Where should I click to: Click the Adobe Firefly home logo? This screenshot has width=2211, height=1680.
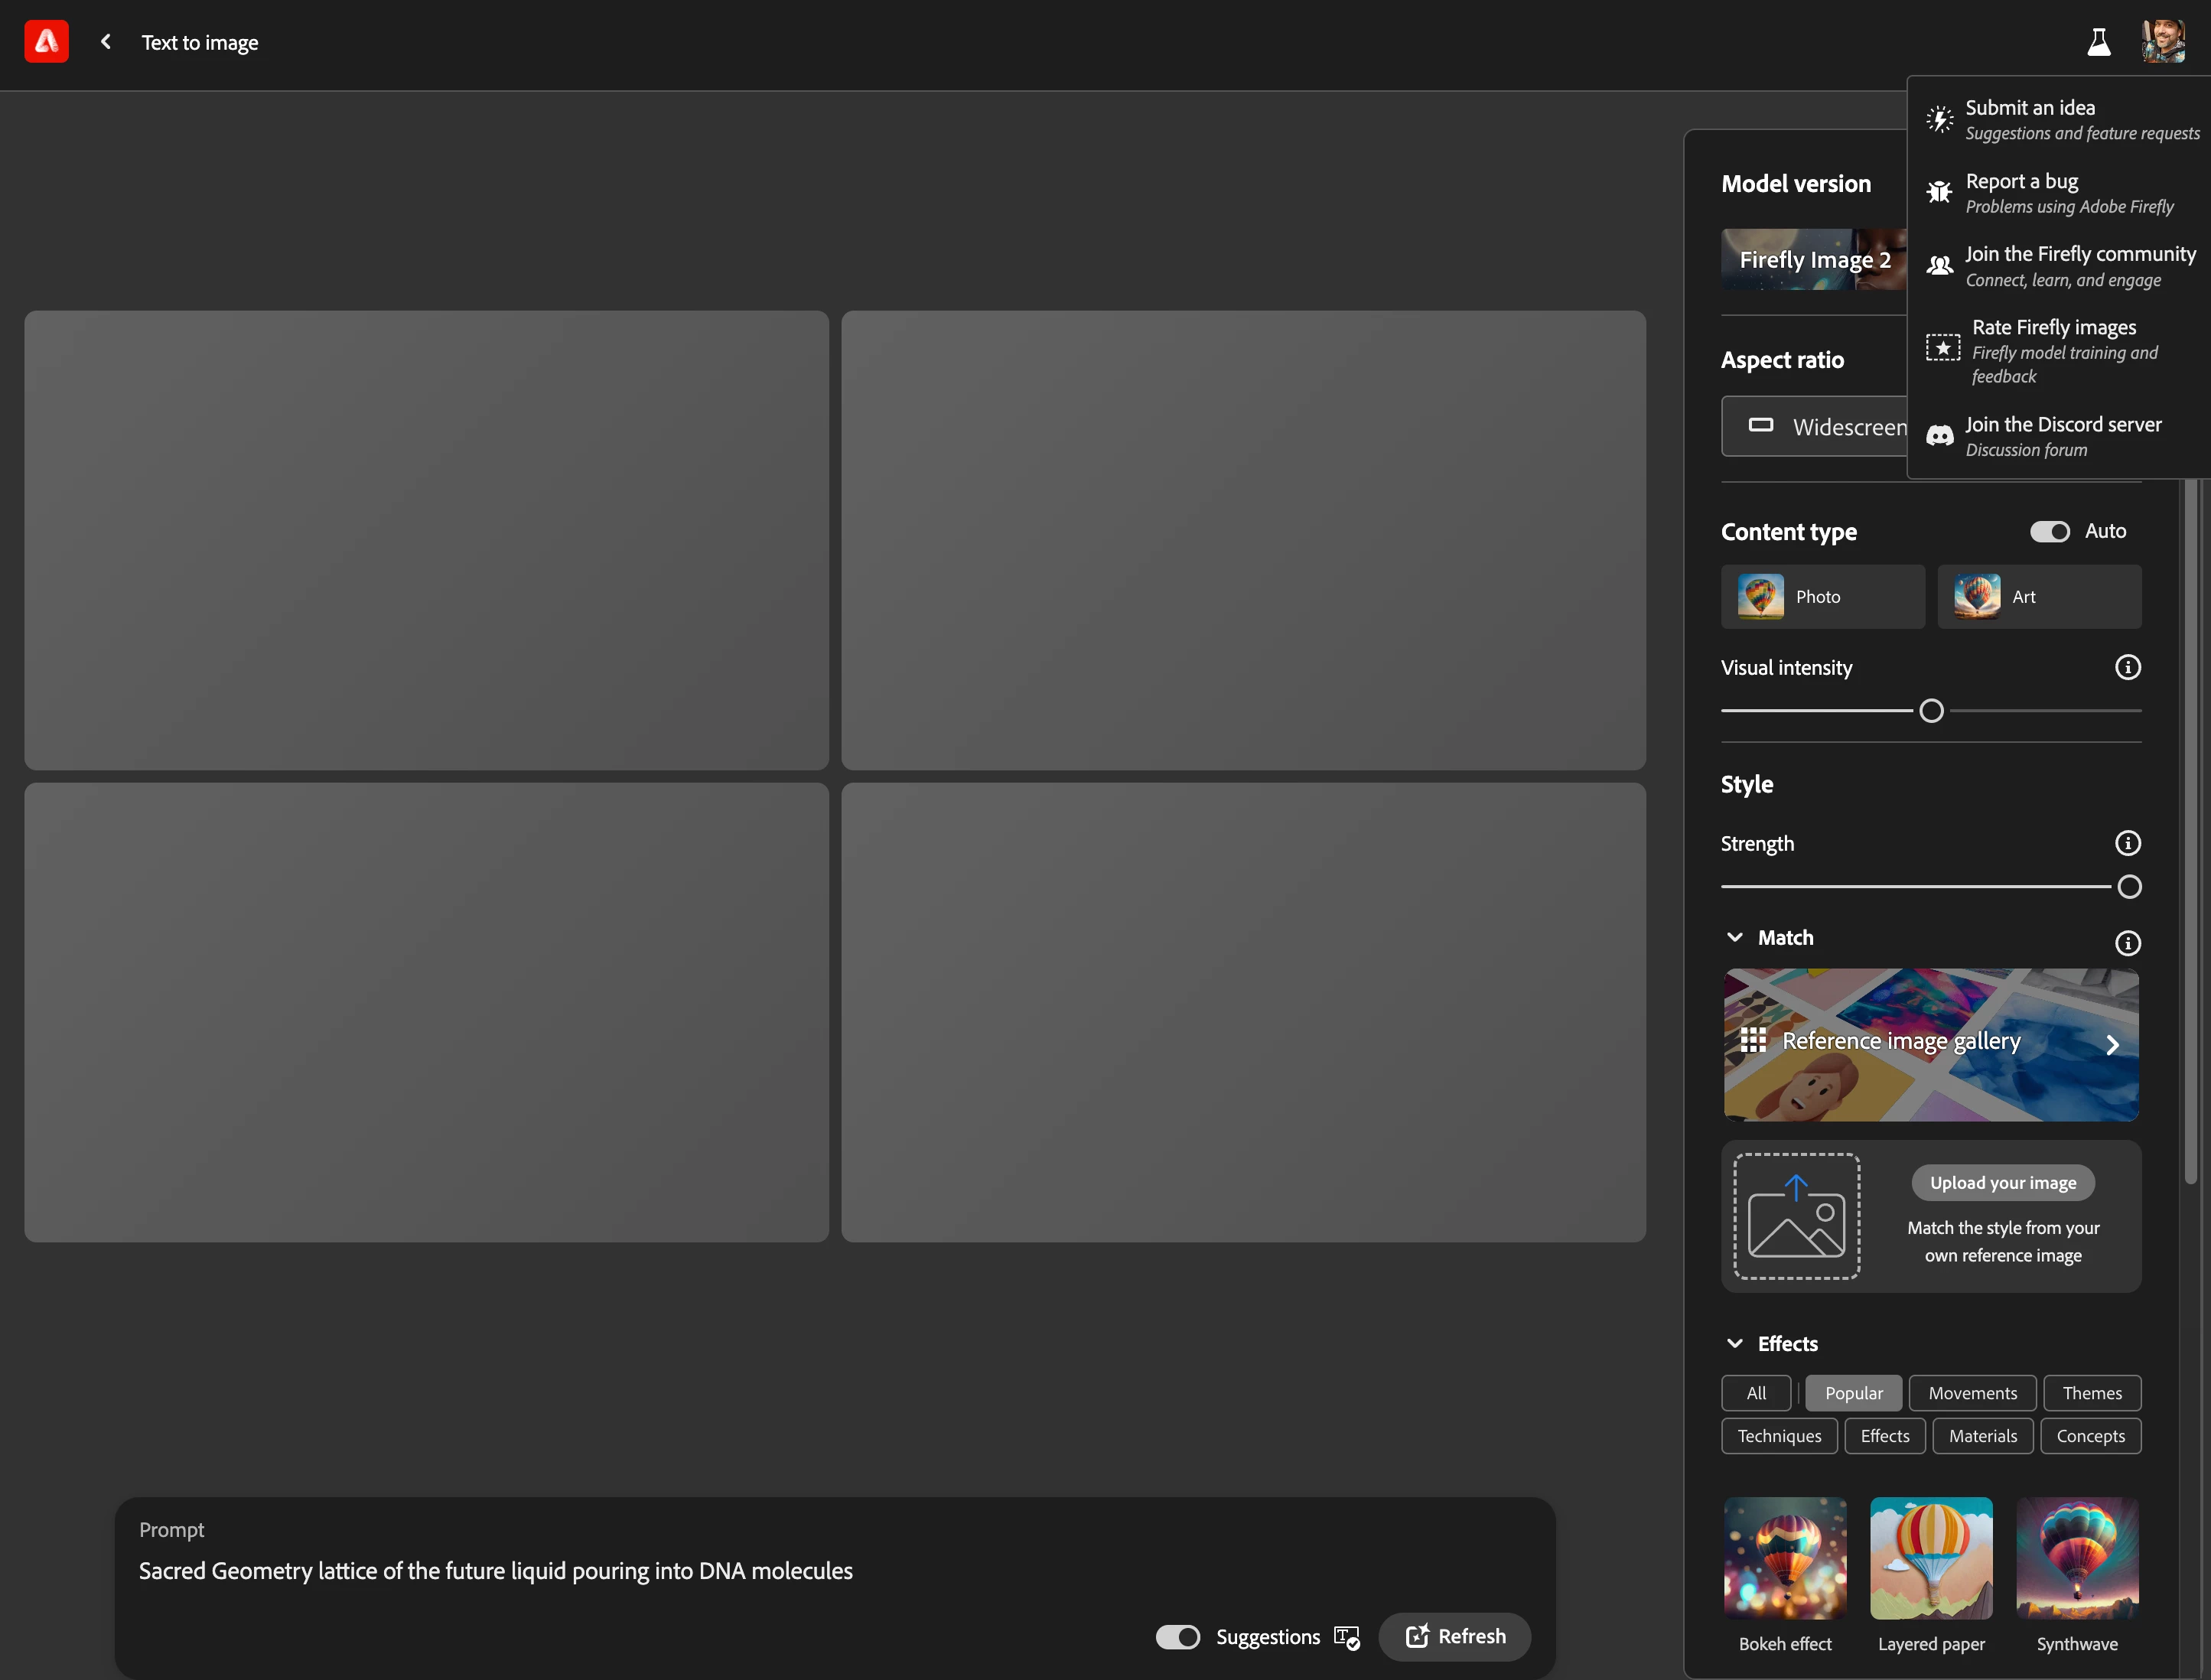(x=46, y=42)
